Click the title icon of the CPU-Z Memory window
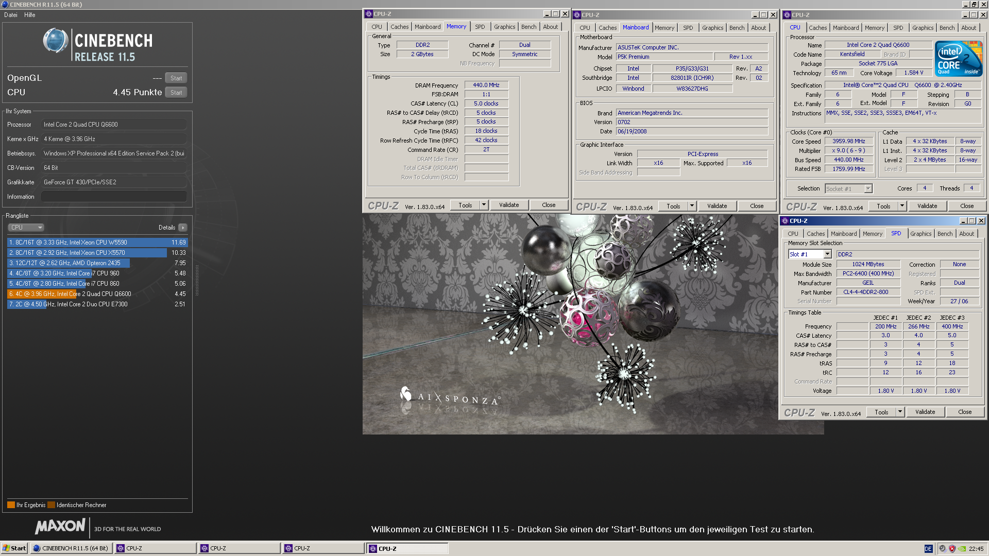Viewport: 989px width, 556px height. point(369,14)
